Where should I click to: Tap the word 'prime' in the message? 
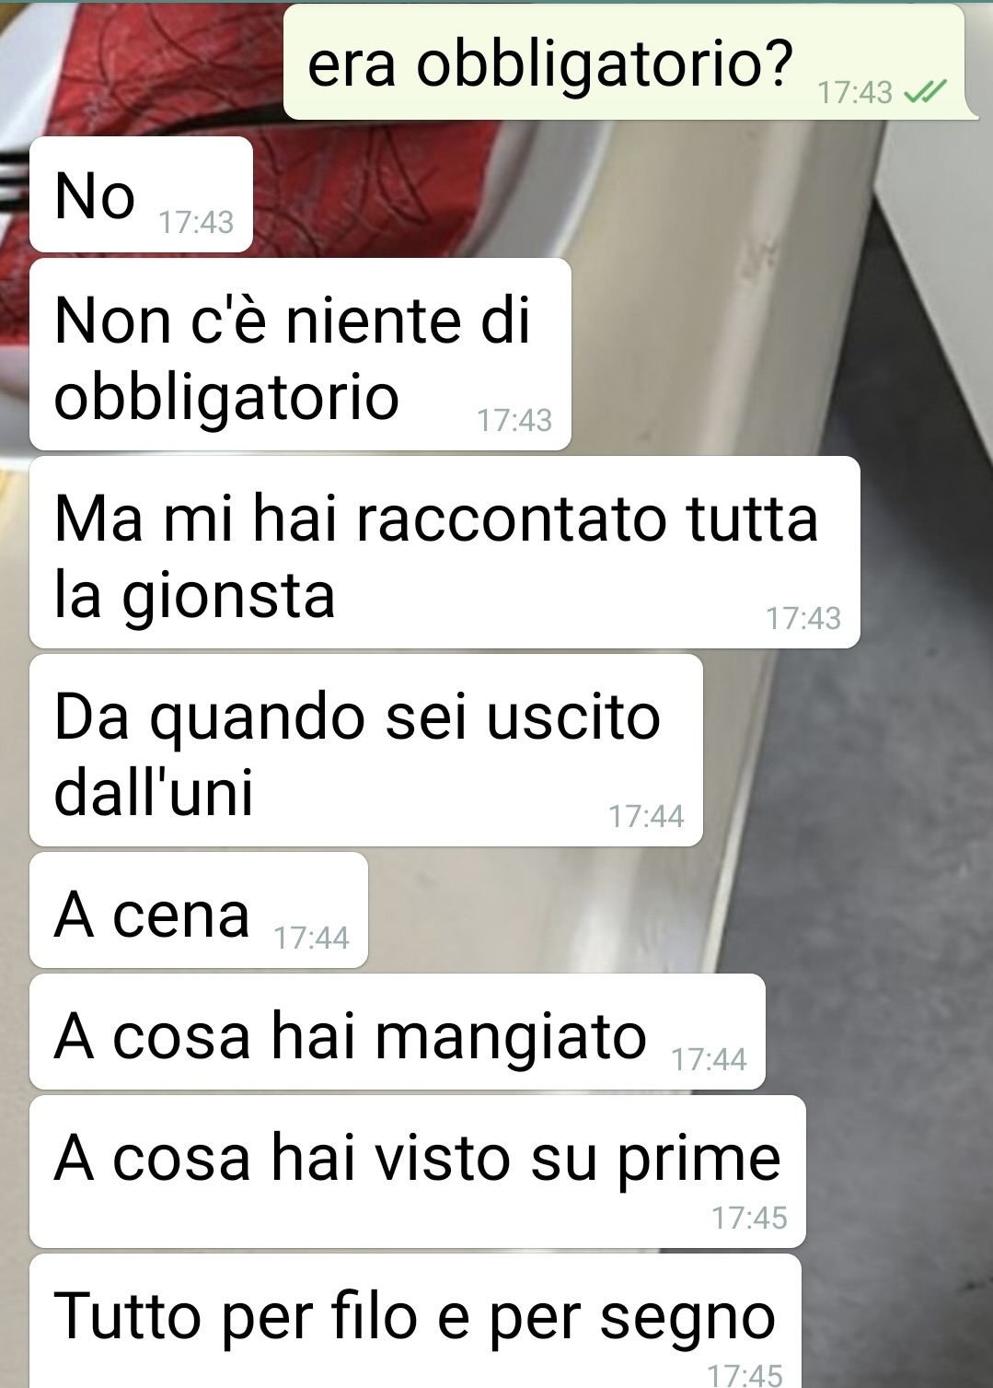point(699,1159)
